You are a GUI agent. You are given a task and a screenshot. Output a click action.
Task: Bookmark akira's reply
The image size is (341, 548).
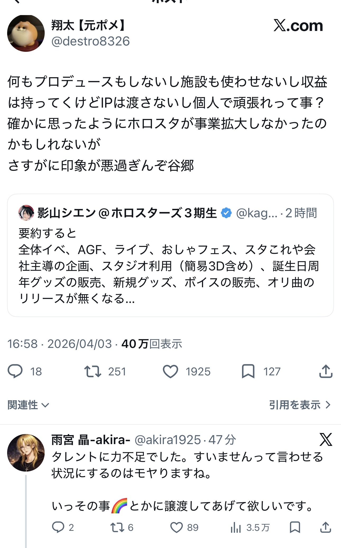[295, 527]
